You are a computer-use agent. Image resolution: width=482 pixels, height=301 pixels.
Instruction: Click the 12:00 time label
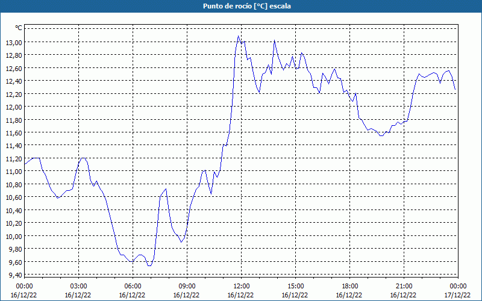[242, 286]
